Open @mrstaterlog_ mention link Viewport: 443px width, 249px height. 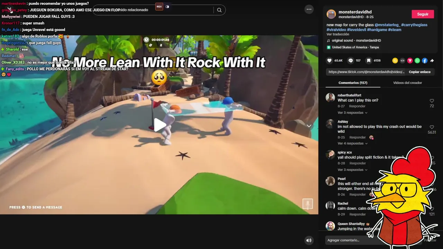pos(387,25)
